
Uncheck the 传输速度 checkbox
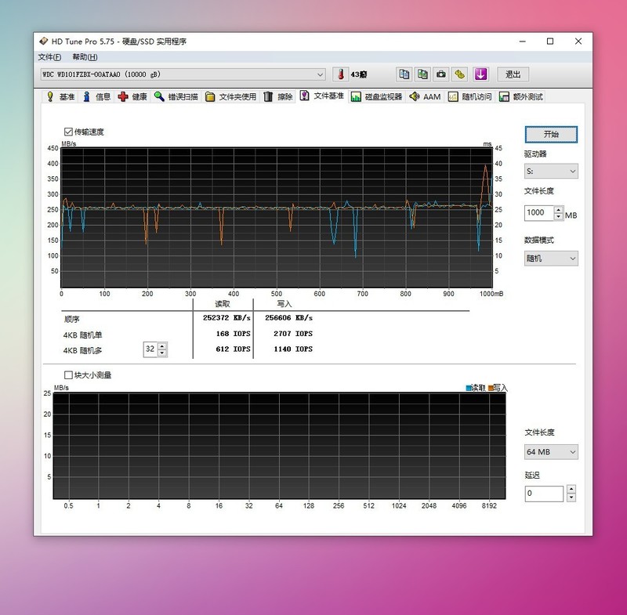tap(69, 132)
